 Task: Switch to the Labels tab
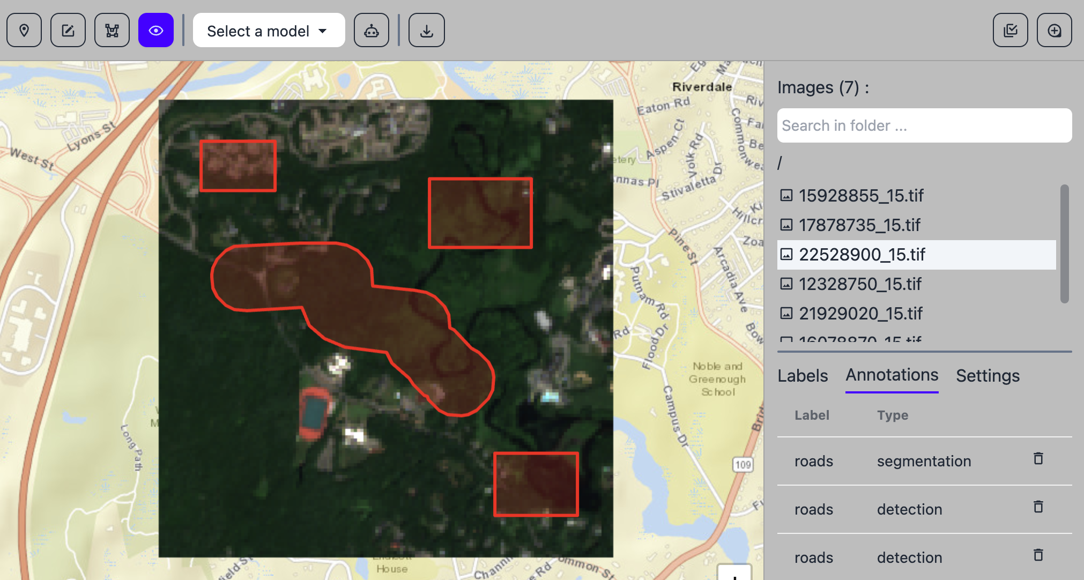(803, 376)
